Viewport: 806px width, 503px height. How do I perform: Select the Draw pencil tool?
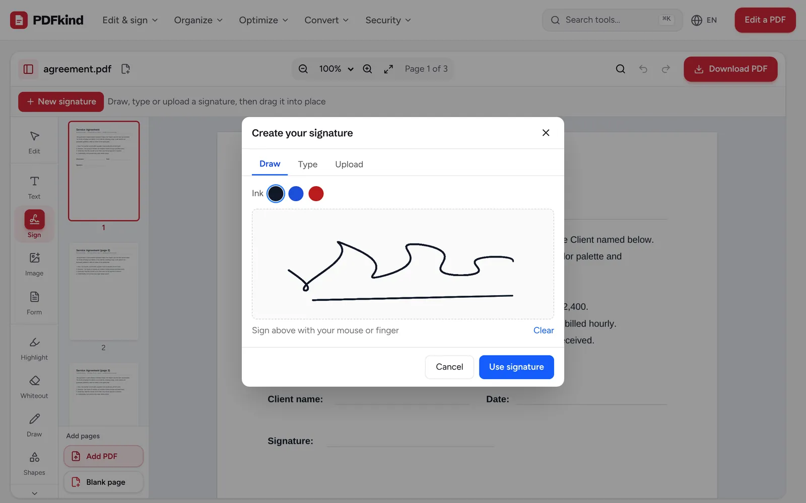[x=34, y=426]
